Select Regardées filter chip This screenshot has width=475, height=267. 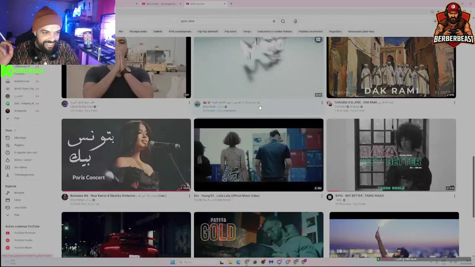(335, 32)
